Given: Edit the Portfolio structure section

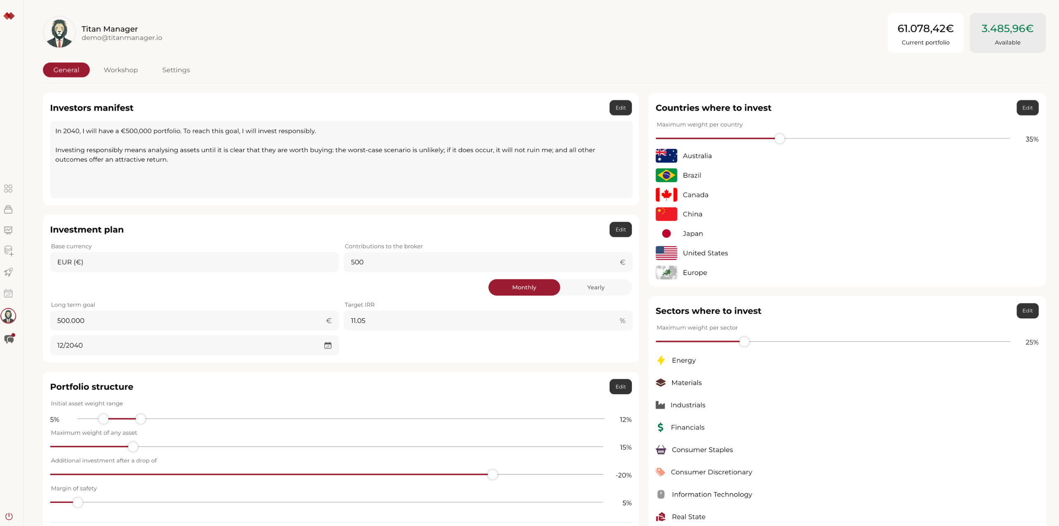Looking at the screenshot, I should coord(620,387).
